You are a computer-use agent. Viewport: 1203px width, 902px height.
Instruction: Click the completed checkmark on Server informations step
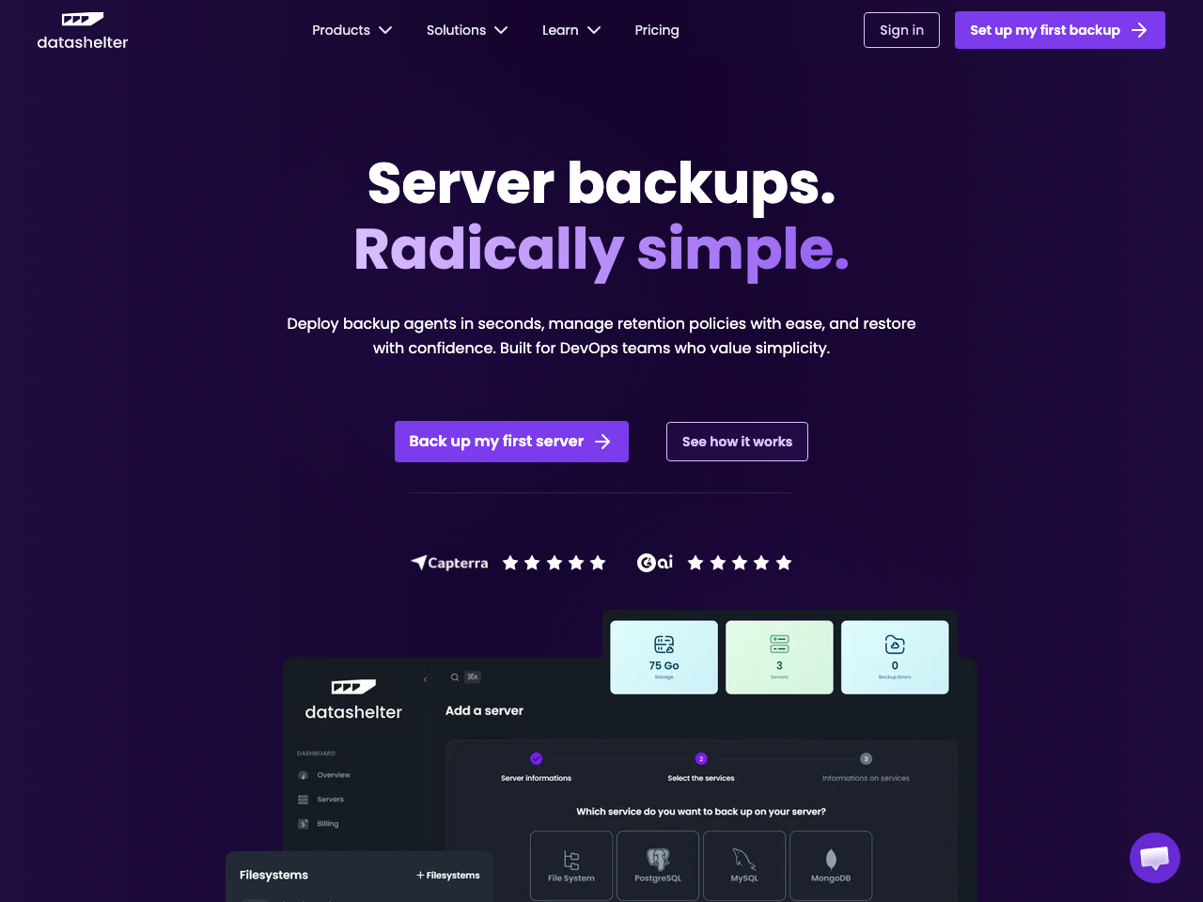536,758
